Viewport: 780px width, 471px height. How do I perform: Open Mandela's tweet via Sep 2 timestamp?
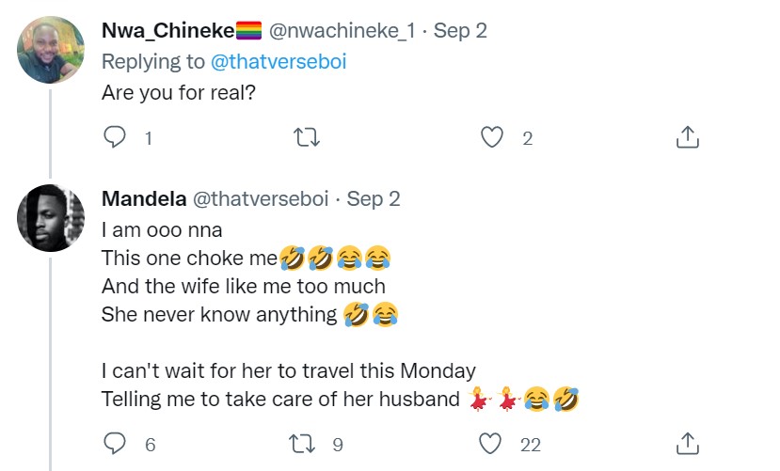pyautogui.click(x=374, y=199)
